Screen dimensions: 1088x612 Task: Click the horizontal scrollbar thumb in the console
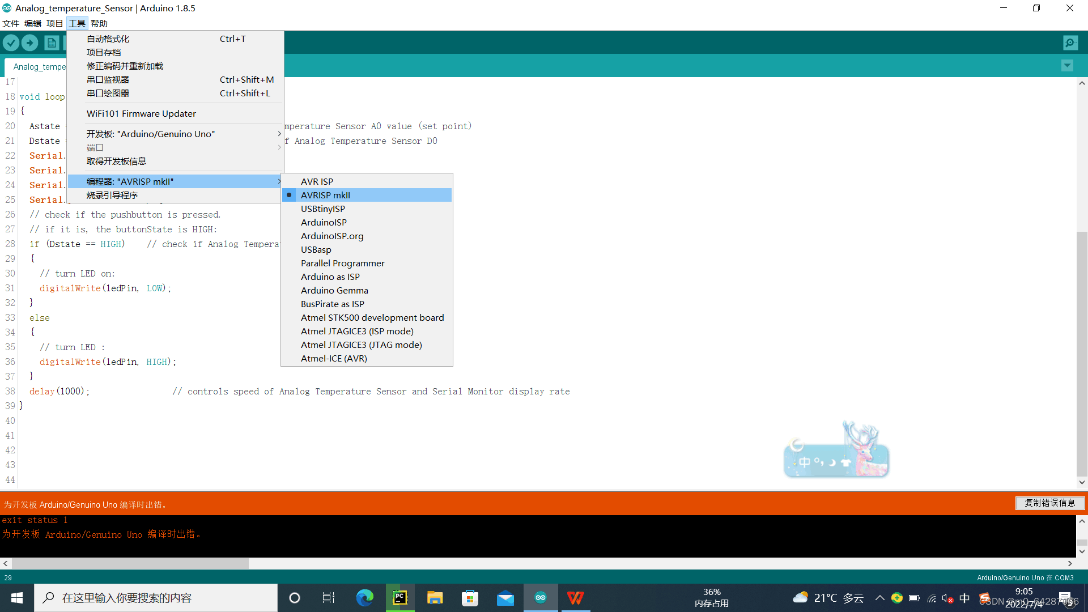(130, 563)
